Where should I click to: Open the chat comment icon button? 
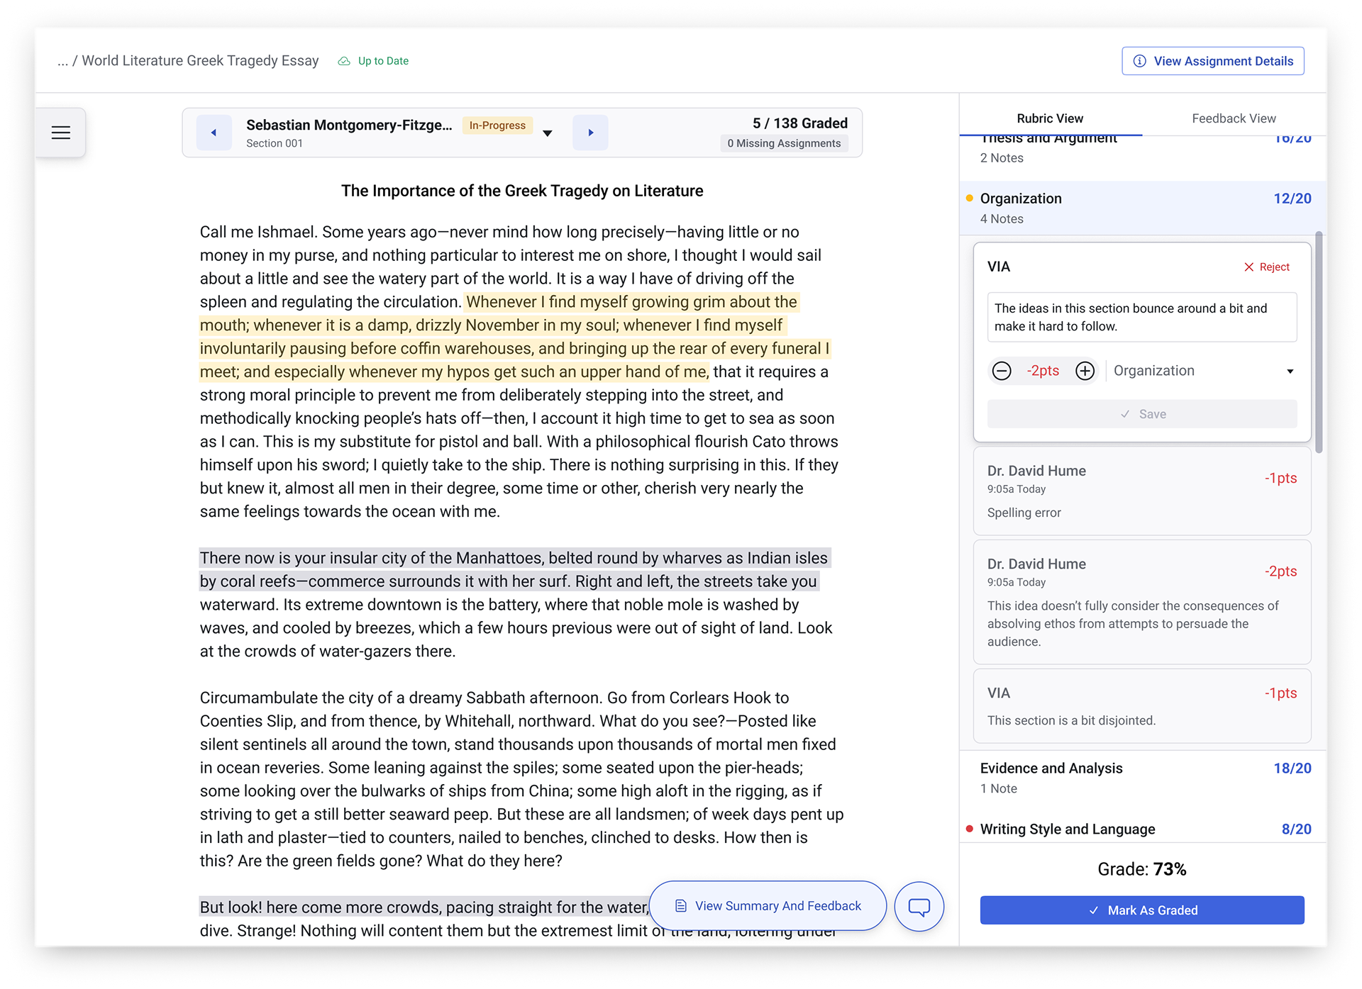[919, 906]
